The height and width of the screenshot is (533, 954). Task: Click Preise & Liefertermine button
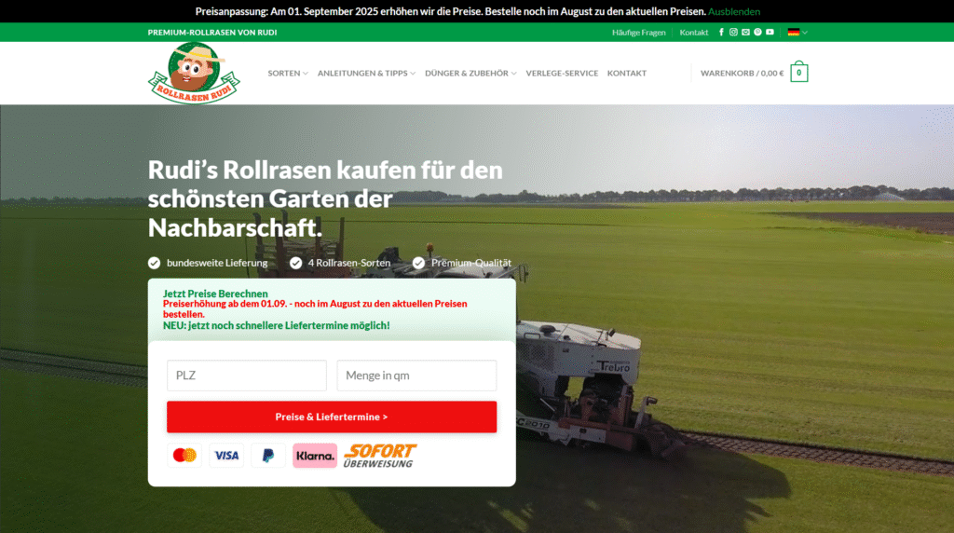pyautogui.click(x=332, y=417)
